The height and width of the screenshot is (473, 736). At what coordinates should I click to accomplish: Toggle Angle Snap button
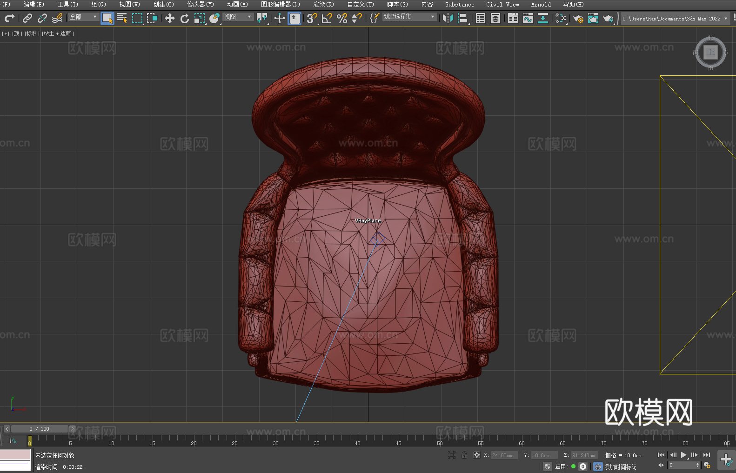pos(327,18)
